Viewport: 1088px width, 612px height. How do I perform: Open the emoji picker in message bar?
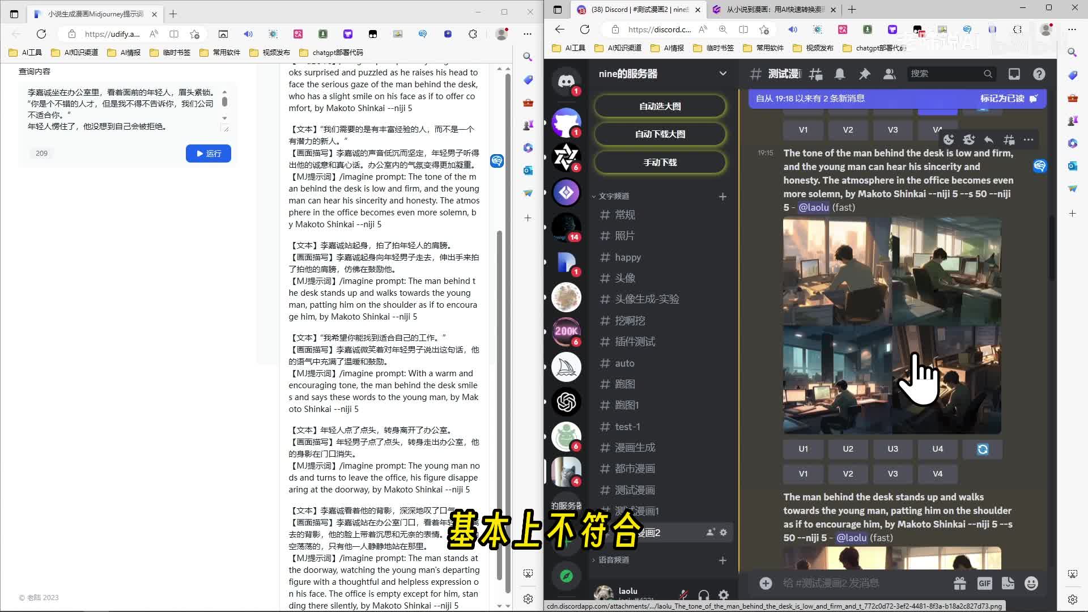(x=1031, y=583)
